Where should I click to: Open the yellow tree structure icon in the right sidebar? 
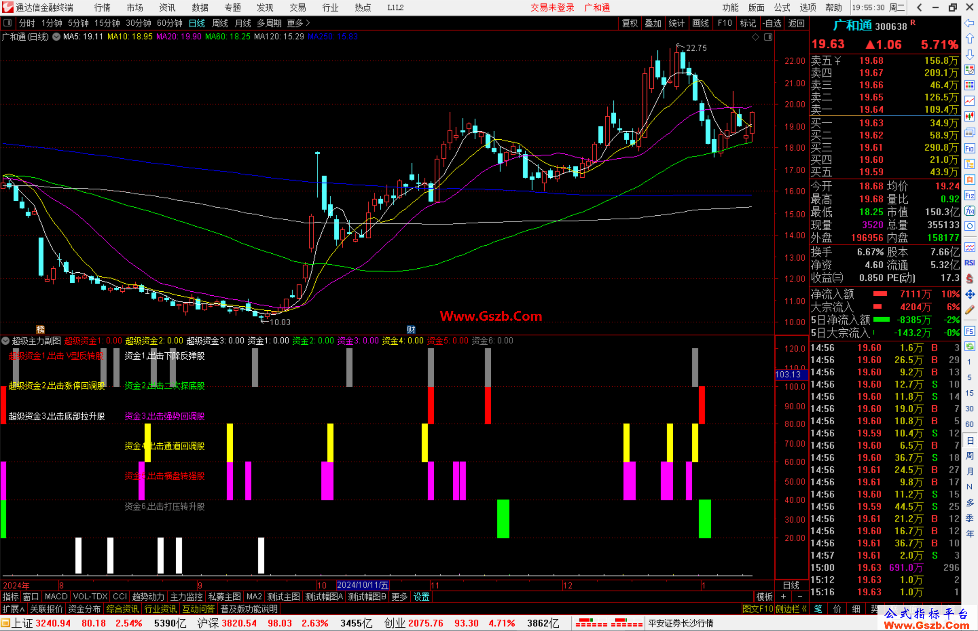pyautogui.click(x=969, y=164)
